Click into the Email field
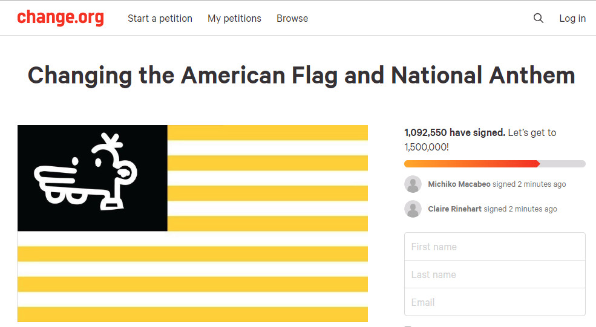The height and width of the screenshot is (327, 596). (494, 302)
